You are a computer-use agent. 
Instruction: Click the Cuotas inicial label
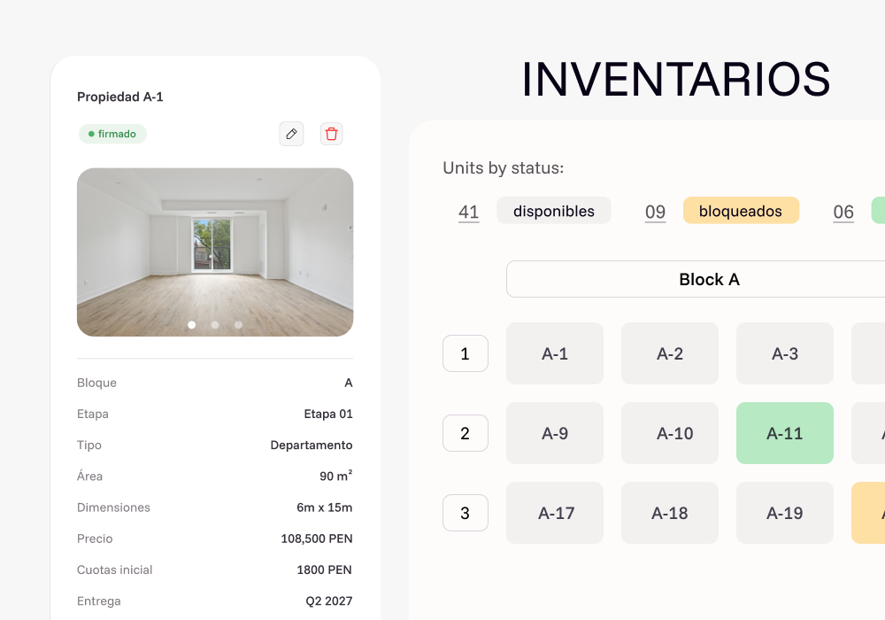coord(114,570)
